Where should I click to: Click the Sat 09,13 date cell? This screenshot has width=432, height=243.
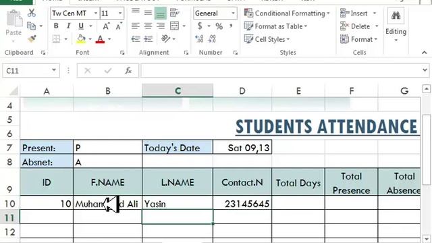(242, 148)
